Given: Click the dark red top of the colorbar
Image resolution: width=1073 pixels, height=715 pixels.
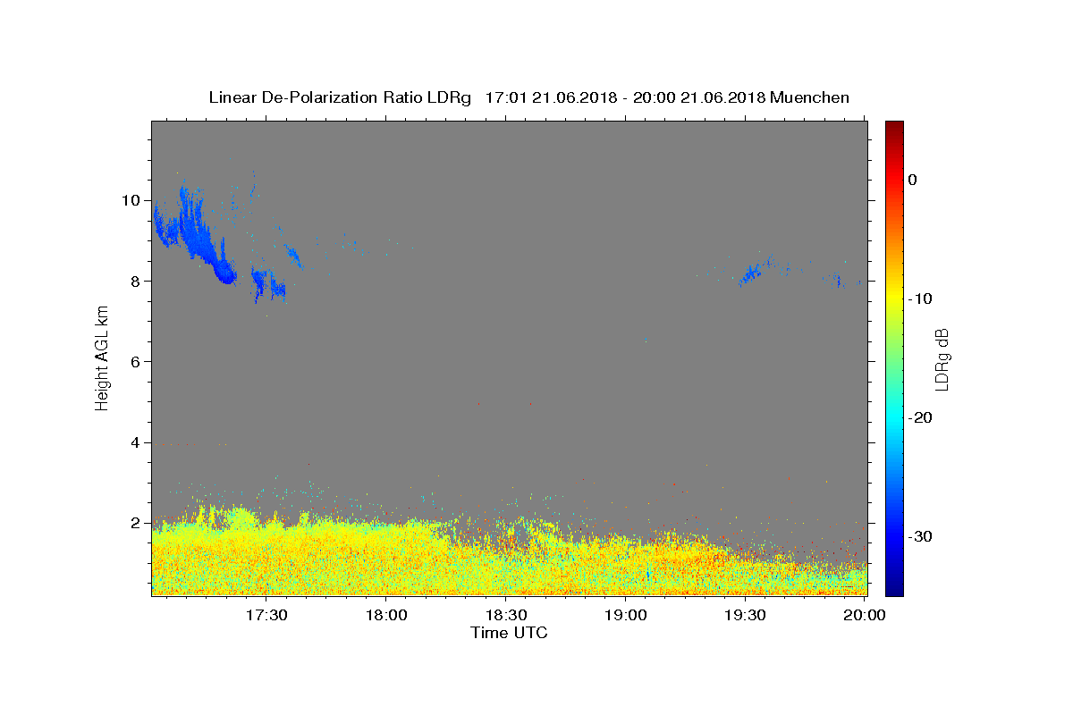Looking at the screenshot, I should tap(894, 130).
